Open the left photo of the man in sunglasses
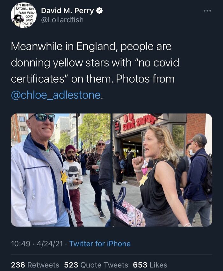This screenshot has height=271, width=223. click(61, 169)
